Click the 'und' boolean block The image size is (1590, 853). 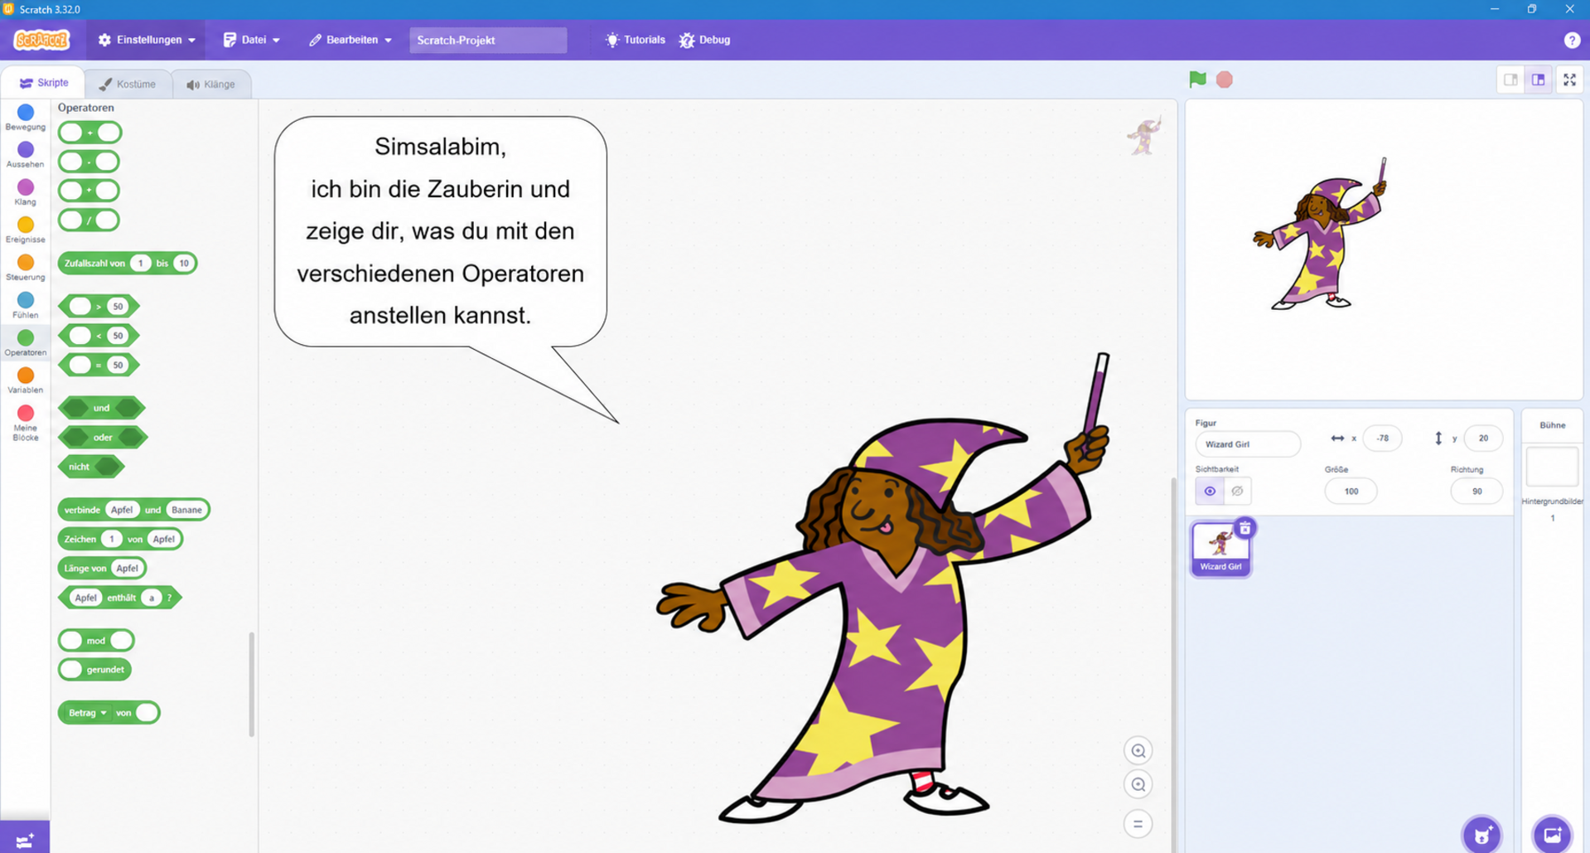[102, 408]
